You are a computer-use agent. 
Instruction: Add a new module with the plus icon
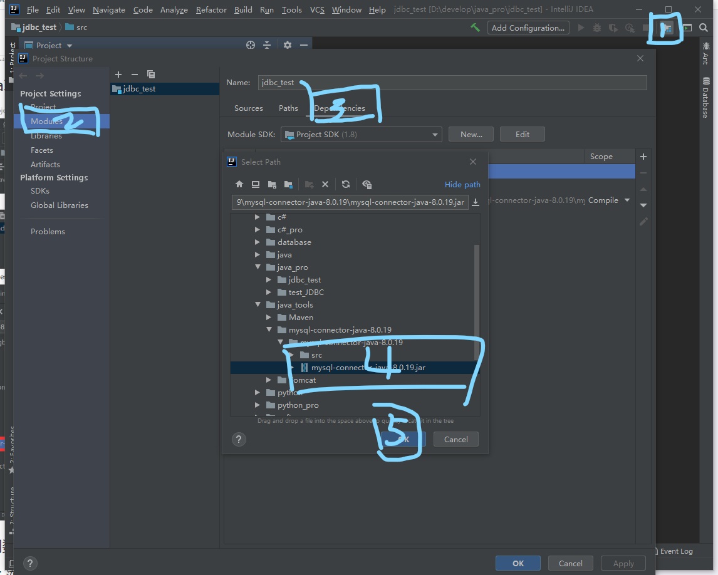tap(118, 74)
